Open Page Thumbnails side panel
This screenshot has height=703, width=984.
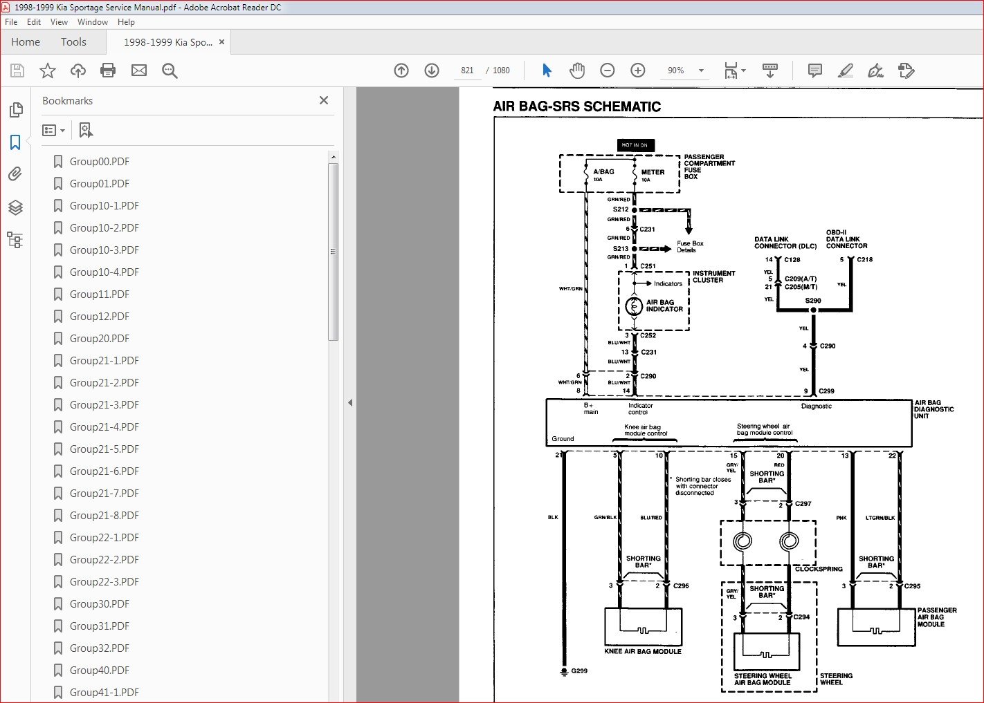click(15, 110)
